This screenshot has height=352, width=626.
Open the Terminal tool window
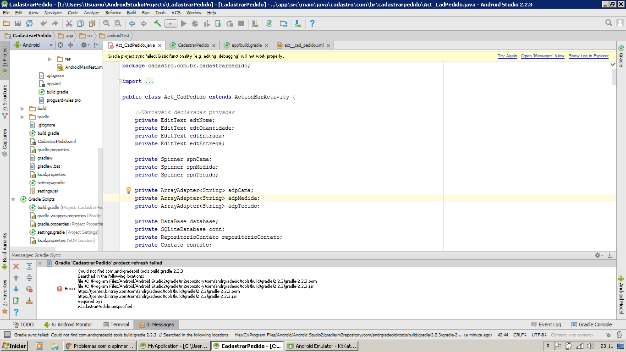pyautogui.click(x=116, y=324)
